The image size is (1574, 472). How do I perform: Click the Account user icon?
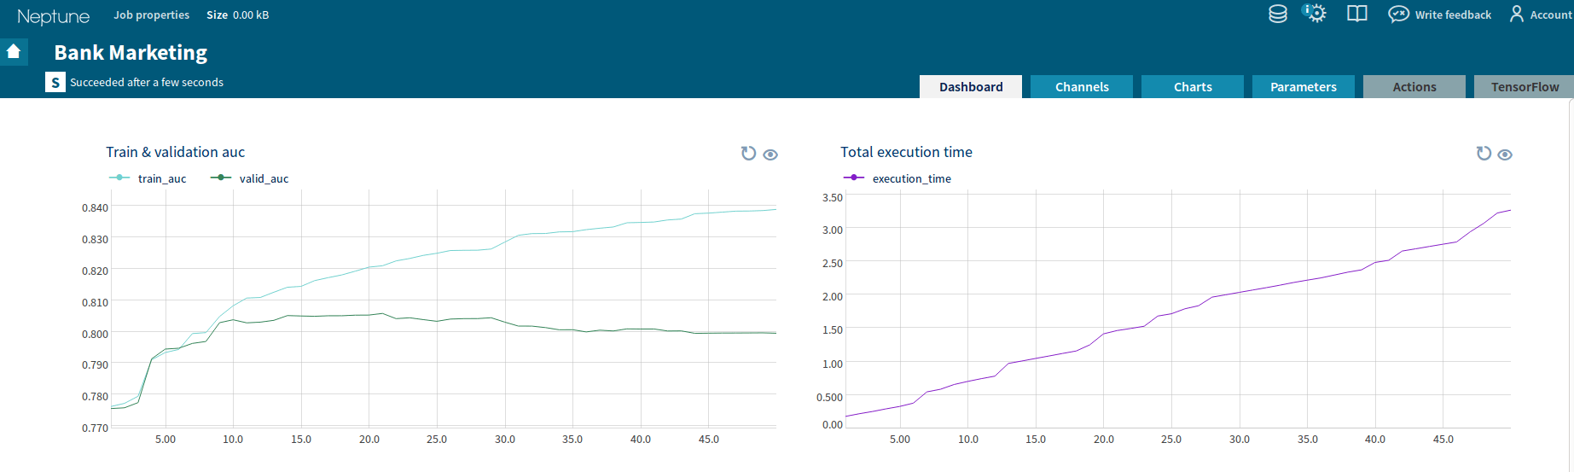pyautogui.click(x=1516, y=15)
